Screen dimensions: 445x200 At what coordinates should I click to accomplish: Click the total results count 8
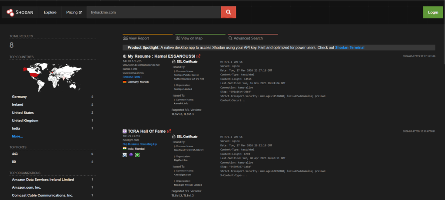click(12, 45)
